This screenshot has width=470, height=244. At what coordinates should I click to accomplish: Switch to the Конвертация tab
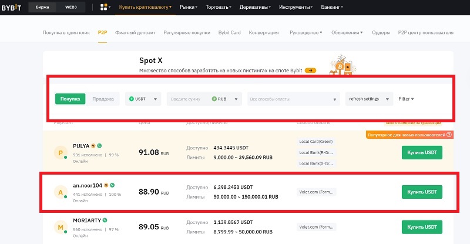(264, 32)
